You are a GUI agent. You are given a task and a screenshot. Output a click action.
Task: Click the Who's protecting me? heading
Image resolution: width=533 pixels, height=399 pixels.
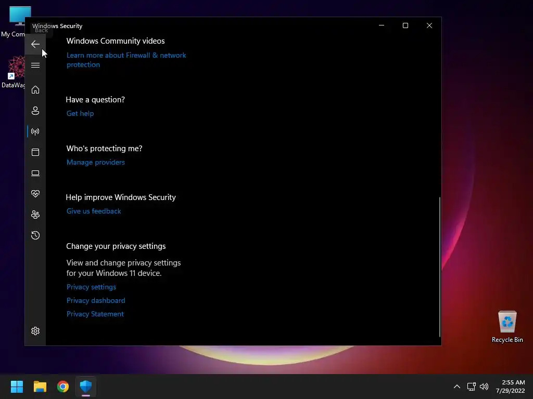pos(104,148)
